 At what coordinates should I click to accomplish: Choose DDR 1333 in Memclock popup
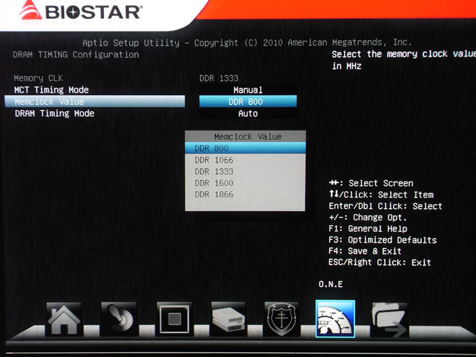tap(245, 171)
